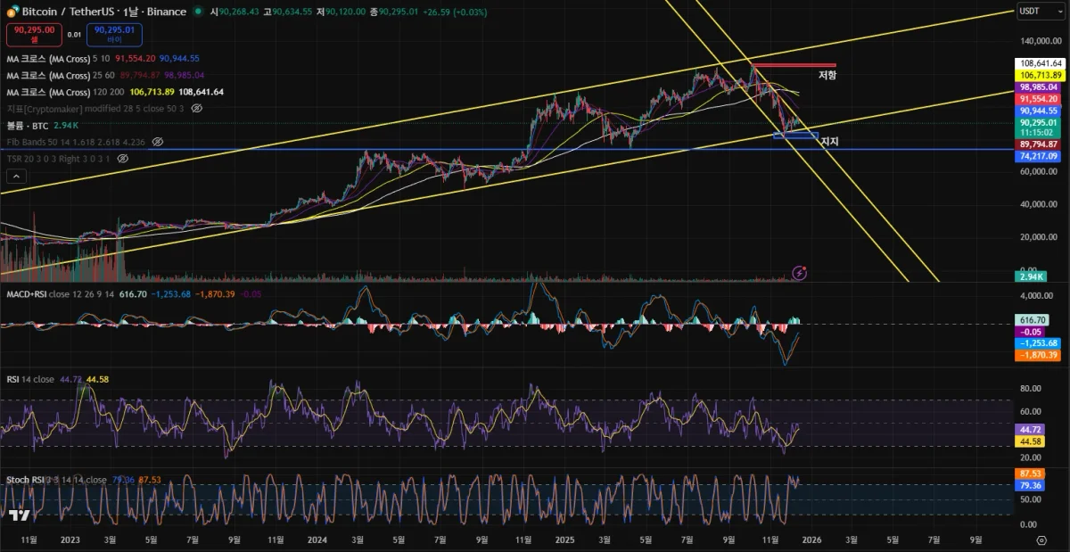Click the red 91,554.20 price label
This screenshot has width=1070, height=552.
pos(1040,99)
